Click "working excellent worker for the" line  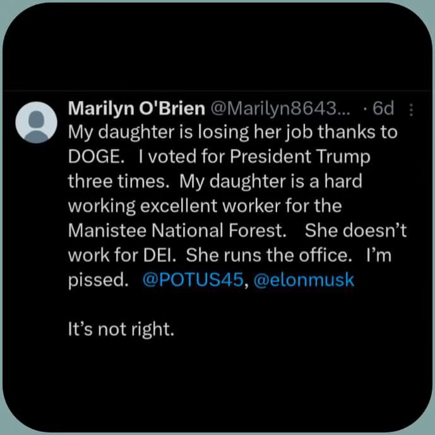click(x=205, y=206)
